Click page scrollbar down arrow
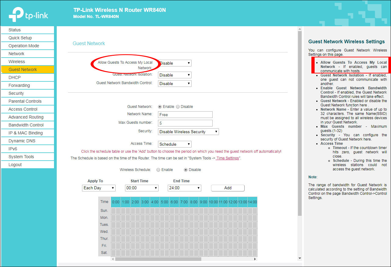Image resolution: width=391 pixels, height=267 pixels. pos(300,258)
